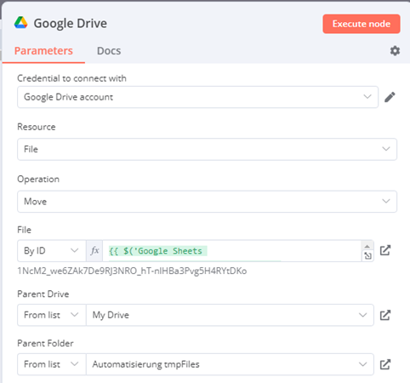
Task: Switch to the Parameters tab
Action: (43, 51)
